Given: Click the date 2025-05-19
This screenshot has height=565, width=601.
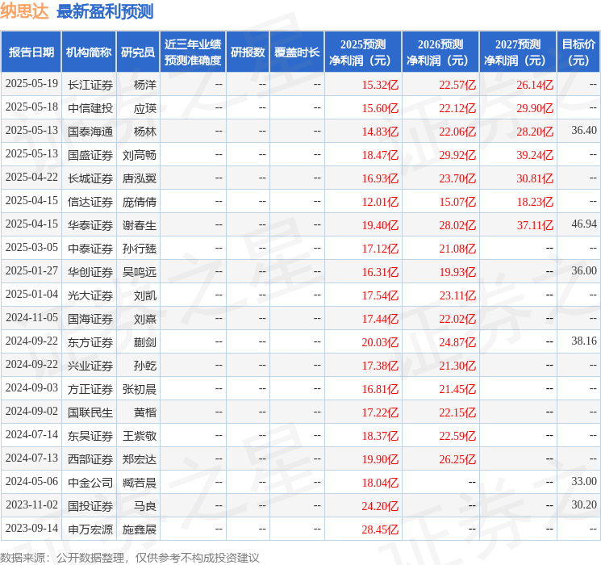Looking at the screenshot, I should (x=31, y=84).
